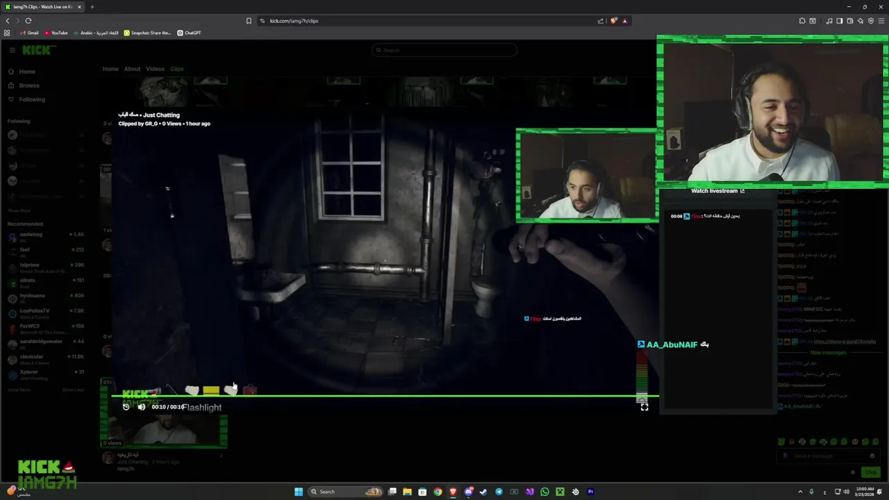Enter fullscreen on the clip player

[x=645, y=407]
